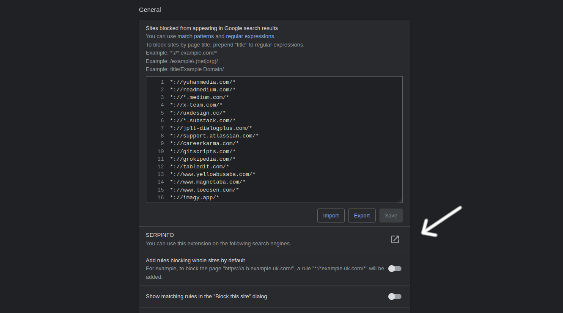The image size is (563, 313).
Task: Click the uxdesign.cc rule line
Action: pyautogui.click(x=198, y=113)
